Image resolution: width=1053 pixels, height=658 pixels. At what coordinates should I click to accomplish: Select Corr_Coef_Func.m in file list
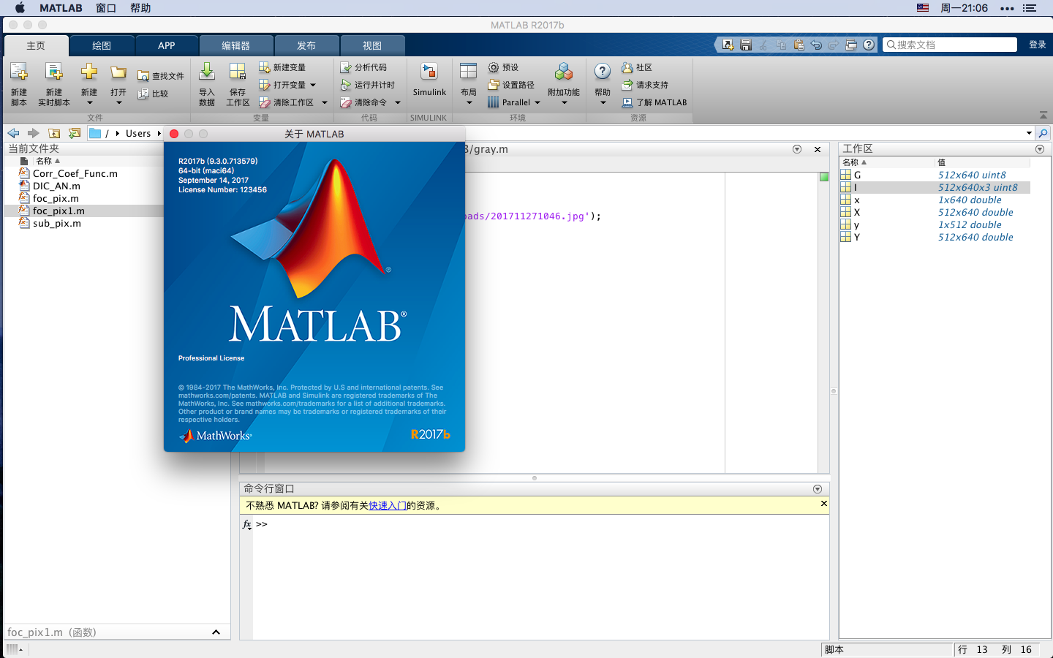pos(75,173)
